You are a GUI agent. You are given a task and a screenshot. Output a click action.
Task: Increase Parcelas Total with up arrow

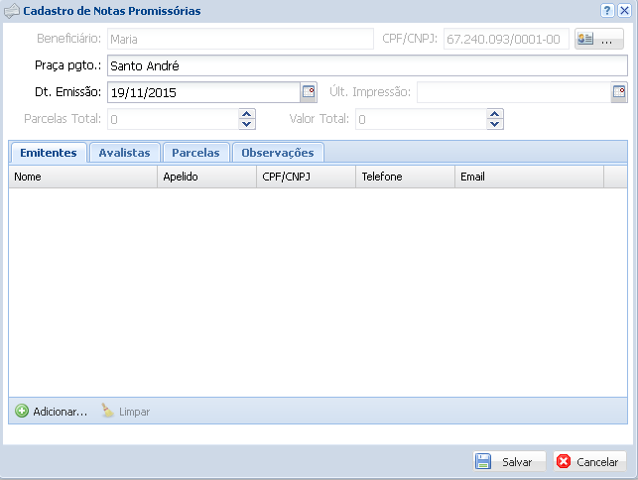(x=247, y=114)
